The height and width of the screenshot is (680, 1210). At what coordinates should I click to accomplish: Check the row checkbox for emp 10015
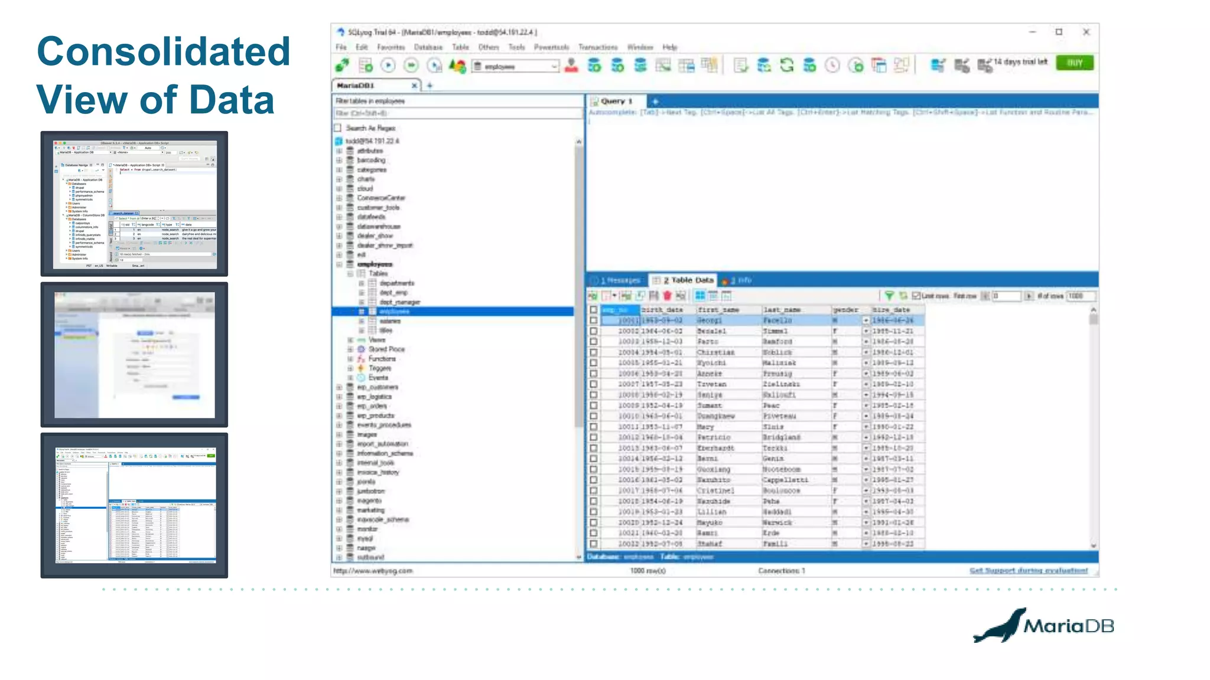point(593,469)
